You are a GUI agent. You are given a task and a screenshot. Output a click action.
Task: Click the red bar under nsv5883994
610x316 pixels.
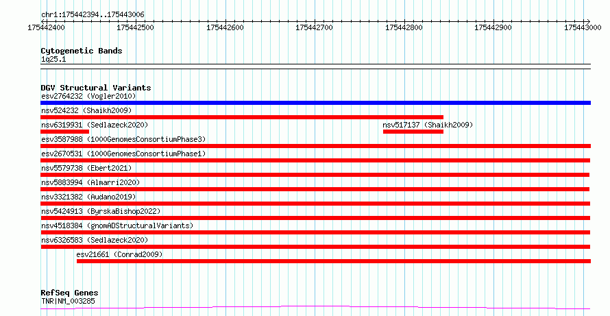(315, 189)
